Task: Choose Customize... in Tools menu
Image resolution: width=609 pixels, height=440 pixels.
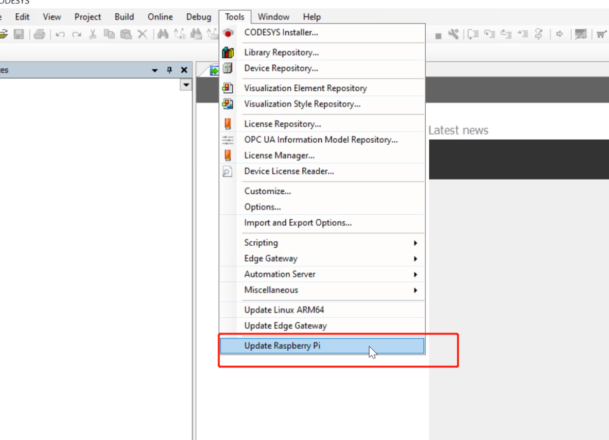Action: point(322,191)
